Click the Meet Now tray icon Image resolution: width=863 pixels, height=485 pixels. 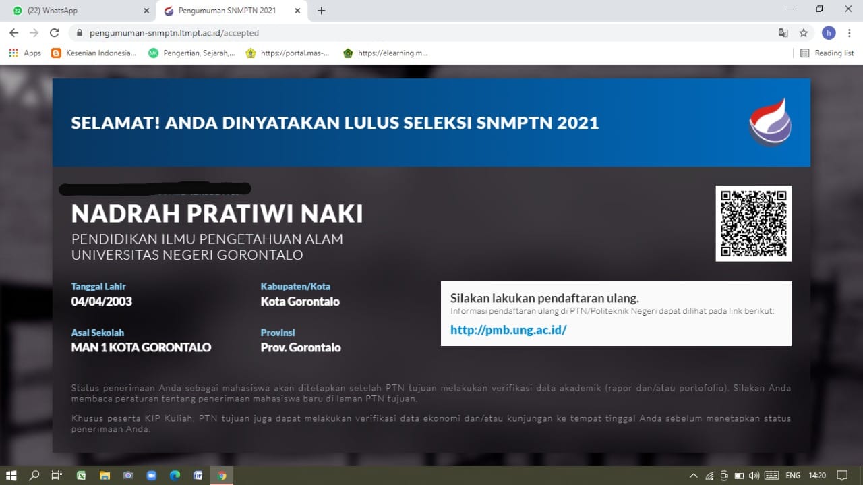click(x=724, y=476)
